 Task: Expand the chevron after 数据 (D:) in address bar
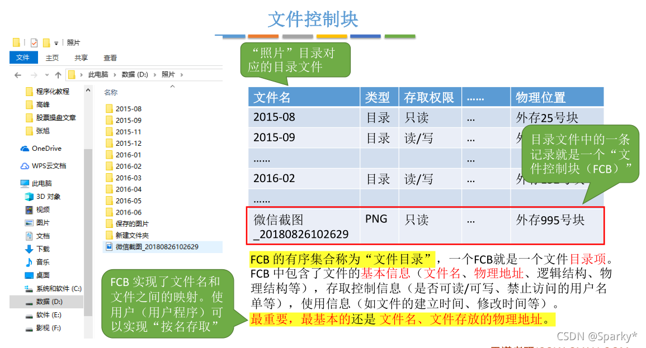tap(155, 74)
